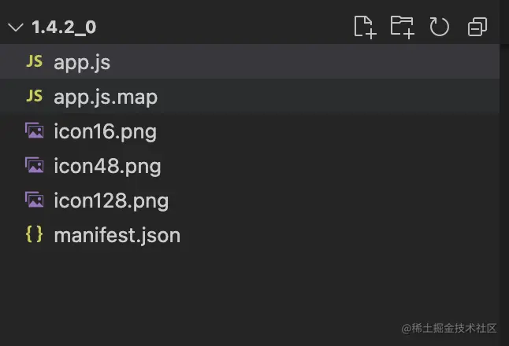Collapse the 1.4.2_0 folder chevron
This screenshot has height=346, width=509.
coord(15,28)
